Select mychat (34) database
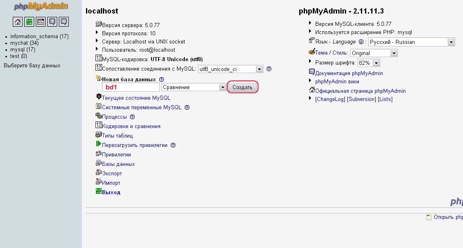The image size is (463, 248). click(x=25, y=43)
